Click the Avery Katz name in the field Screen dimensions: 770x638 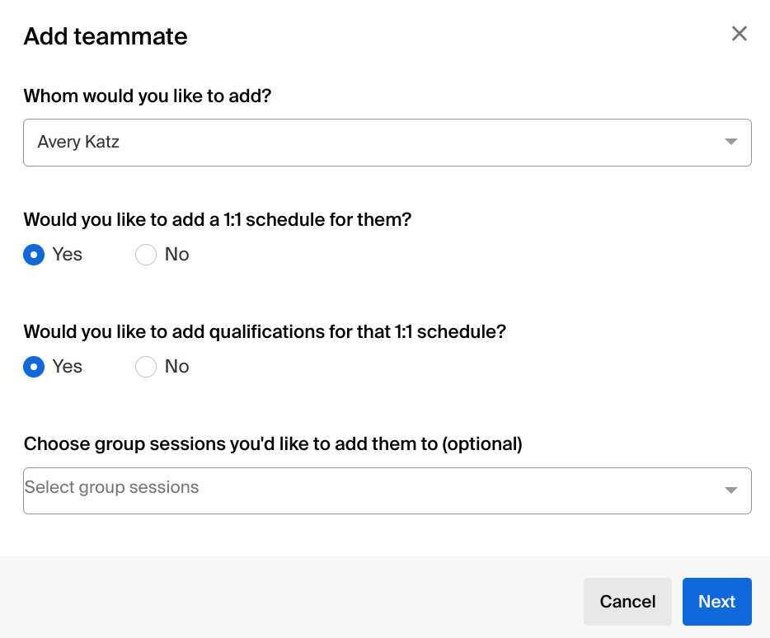pyautogui.click(x=77, y=142)
